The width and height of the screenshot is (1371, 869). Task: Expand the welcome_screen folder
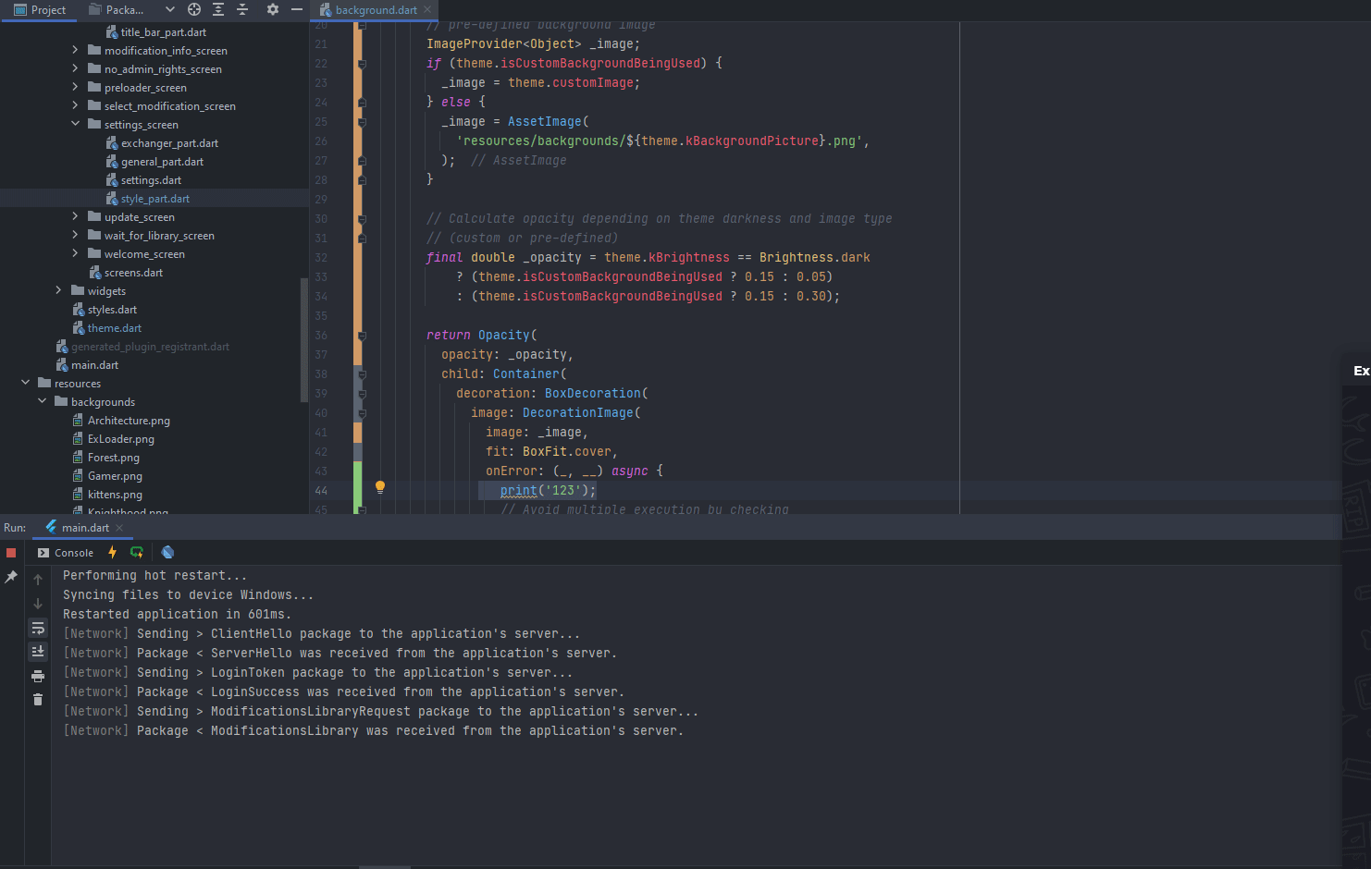coord(75,253)
